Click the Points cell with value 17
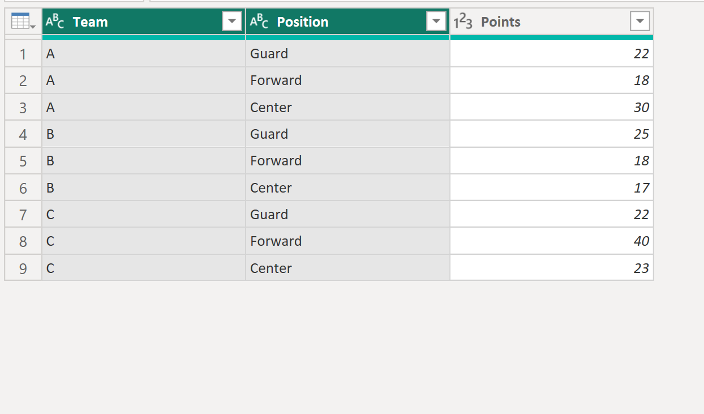Viewport: 704px width, 414px height. pyautogui.click(x=552, y=188)
